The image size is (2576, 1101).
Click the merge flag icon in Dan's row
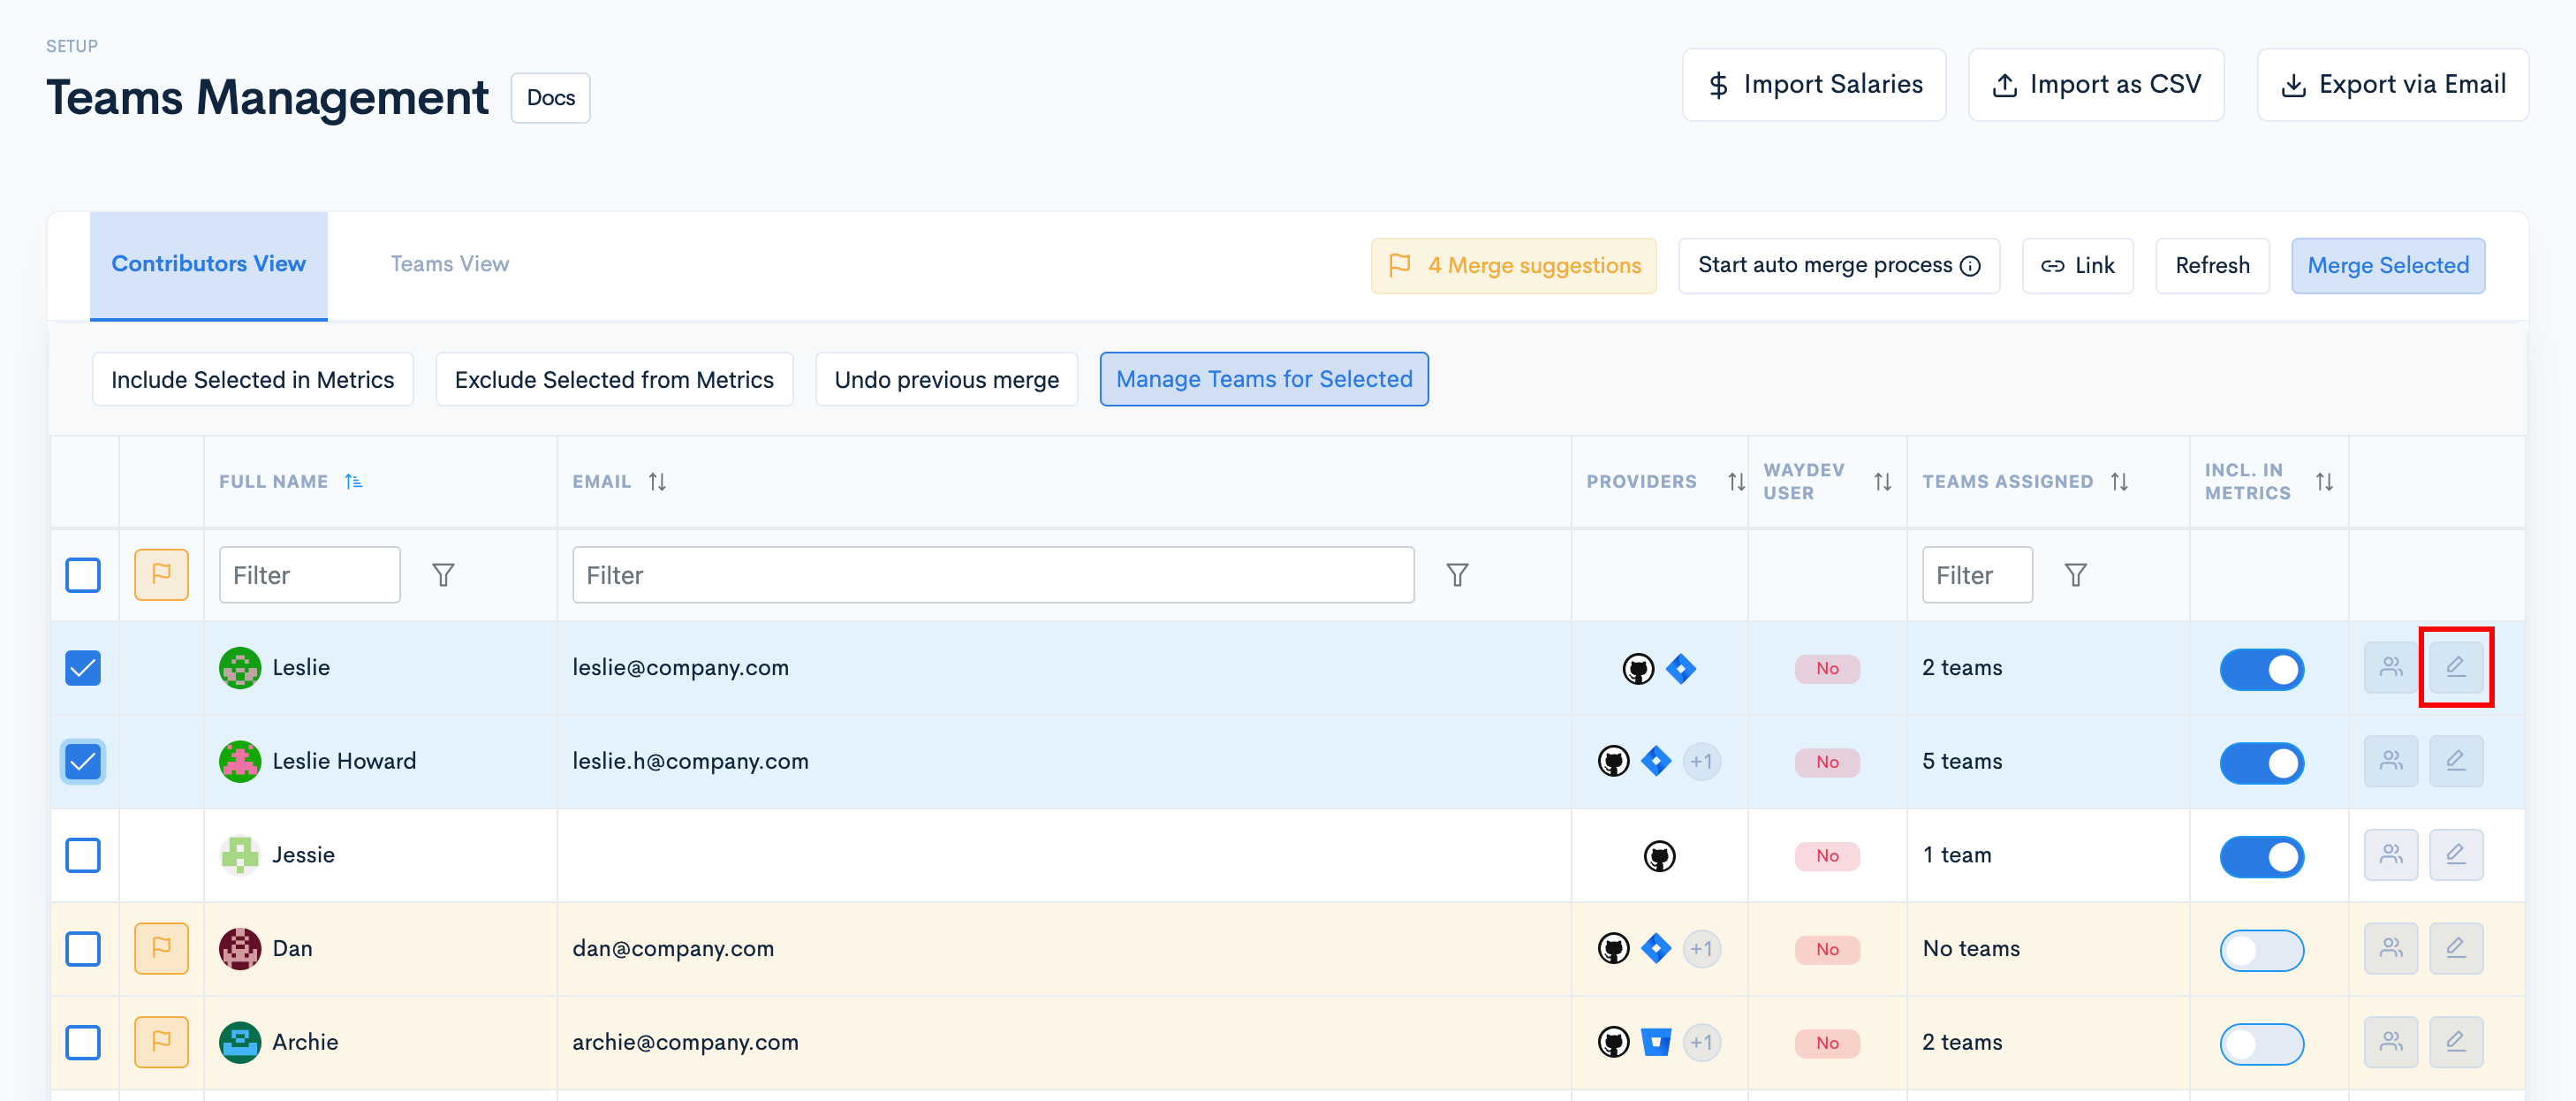point(161,948)
